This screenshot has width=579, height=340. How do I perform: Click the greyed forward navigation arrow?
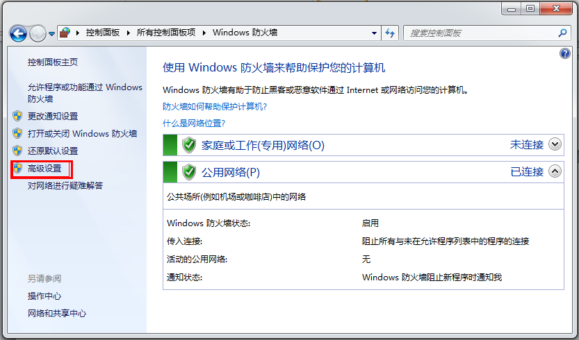tap(38, 33)
